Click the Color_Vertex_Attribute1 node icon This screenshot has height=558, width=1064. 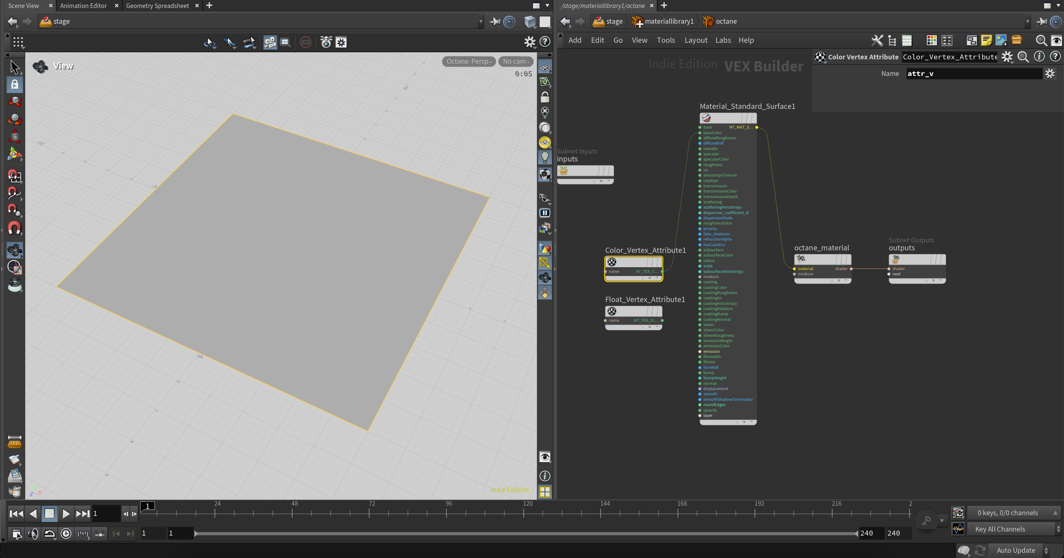pyautogui.click(x=612, y=262)
